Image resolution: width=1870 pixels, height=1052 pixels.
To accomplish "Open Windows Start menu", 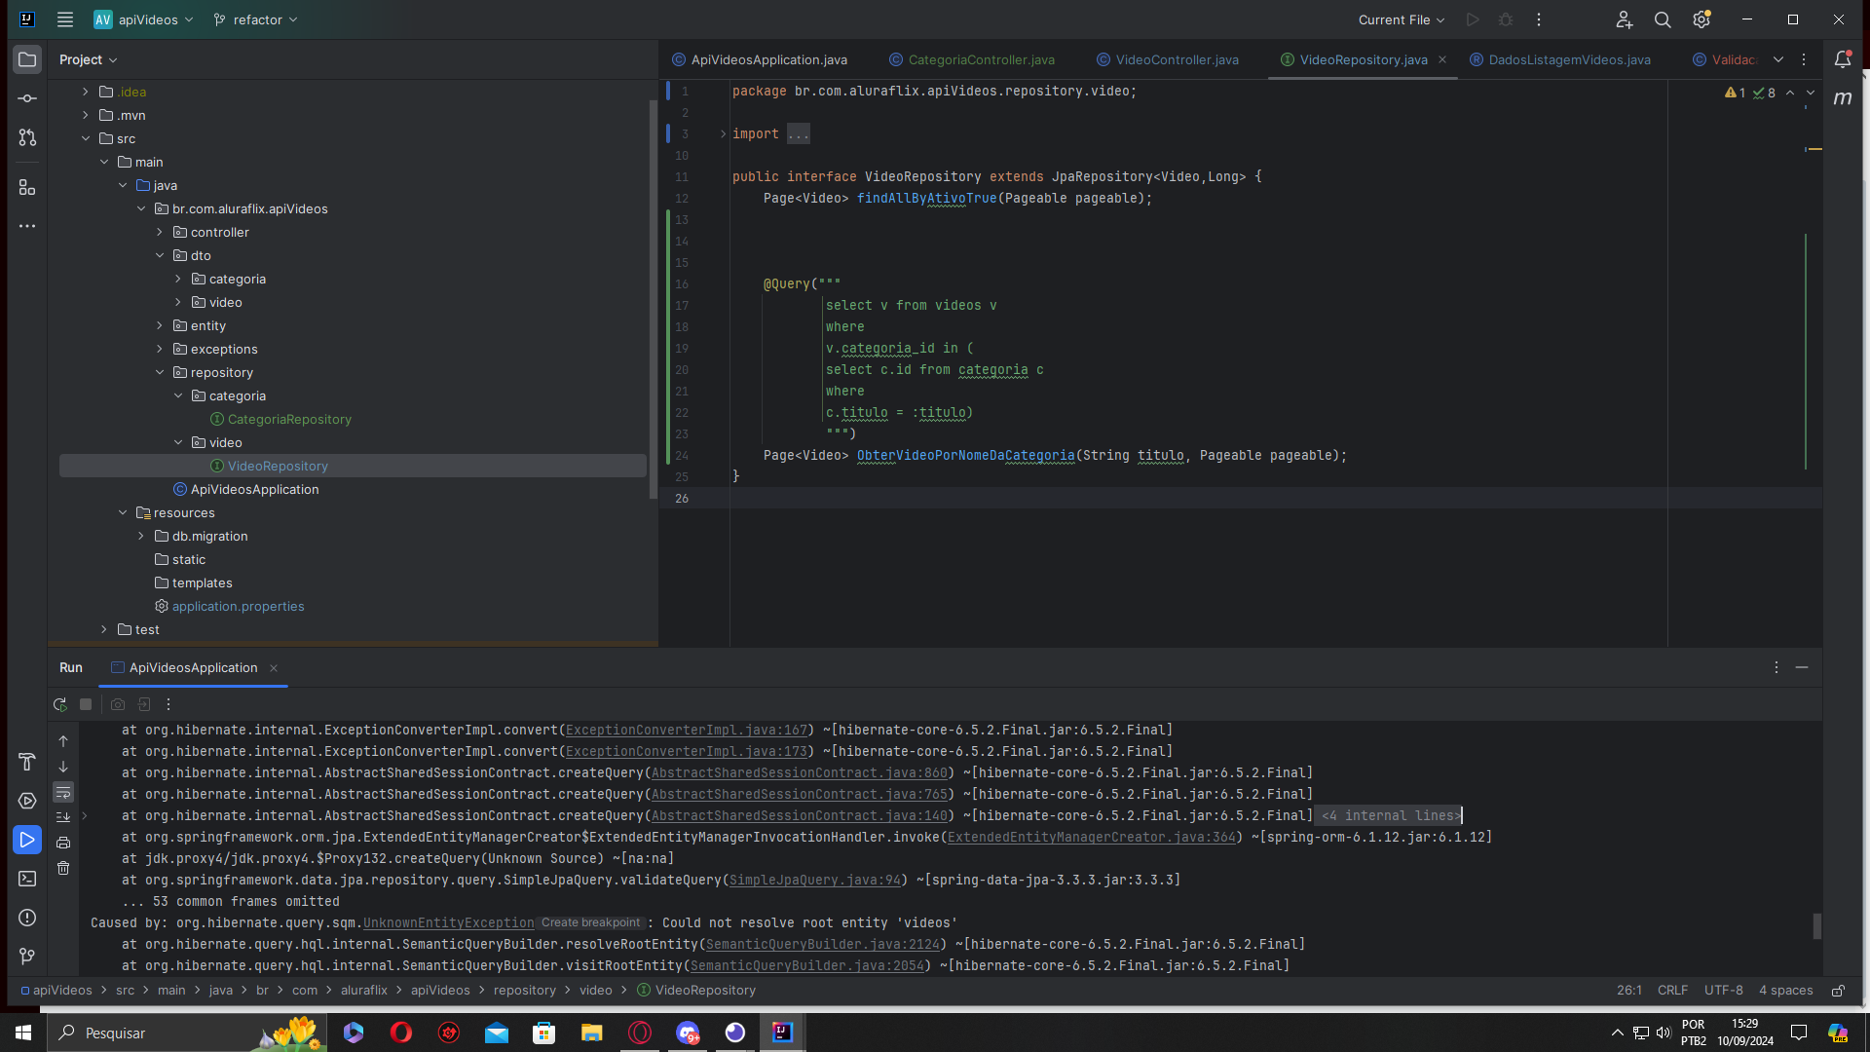I will click(x=23, y=1033).
